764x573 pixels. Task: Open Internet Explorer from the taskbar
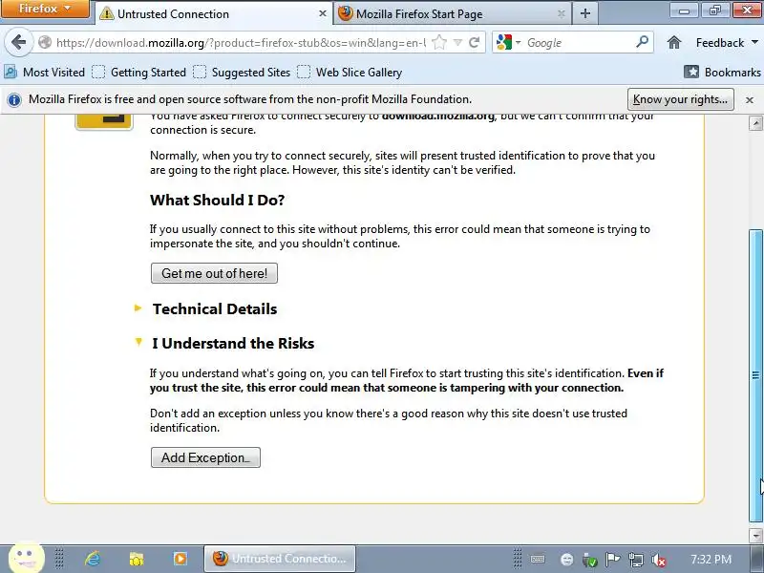pos(92,559)
